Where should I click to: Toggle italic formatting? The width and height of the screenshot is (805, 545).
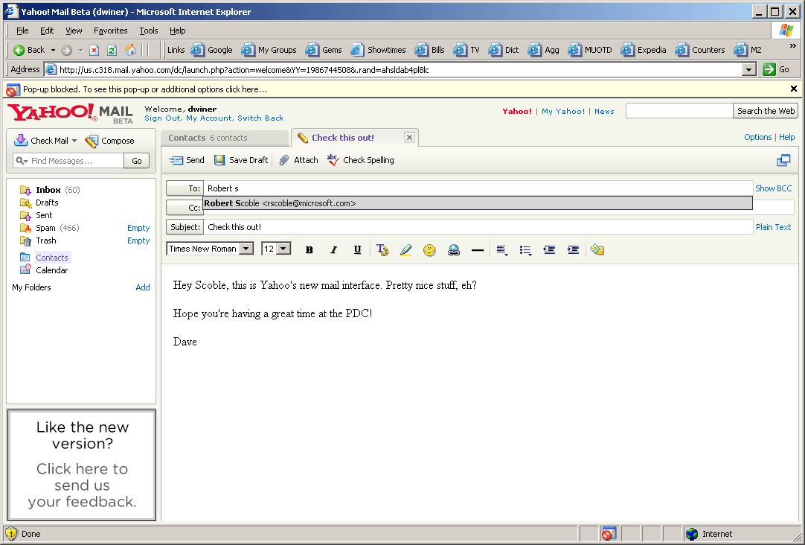point(333,250)
